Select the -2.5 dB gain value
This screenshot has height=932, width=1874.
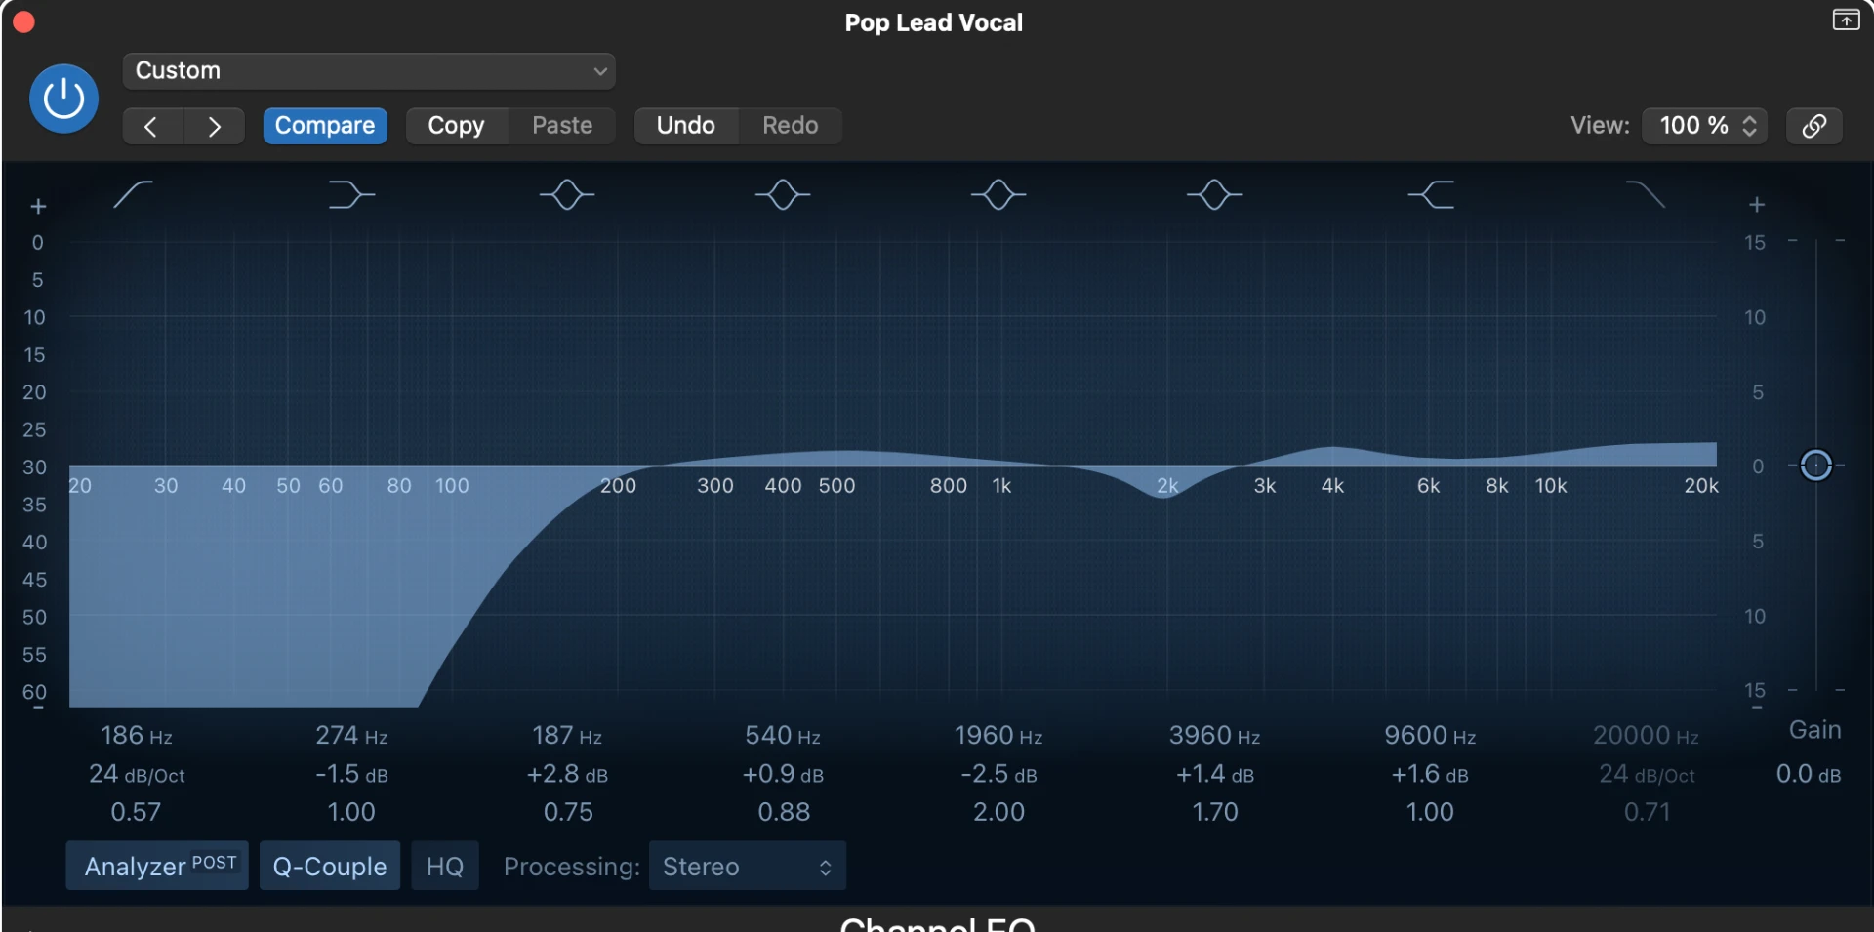998,774
